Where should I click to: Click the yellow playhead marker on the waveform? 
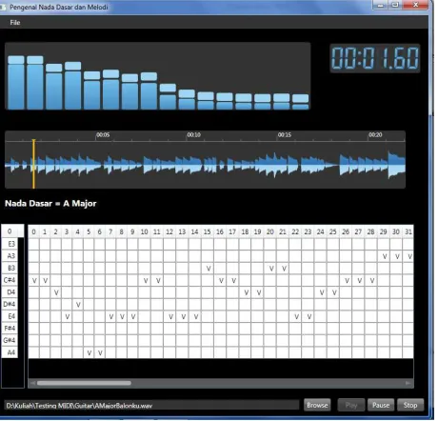pos(33,164)
